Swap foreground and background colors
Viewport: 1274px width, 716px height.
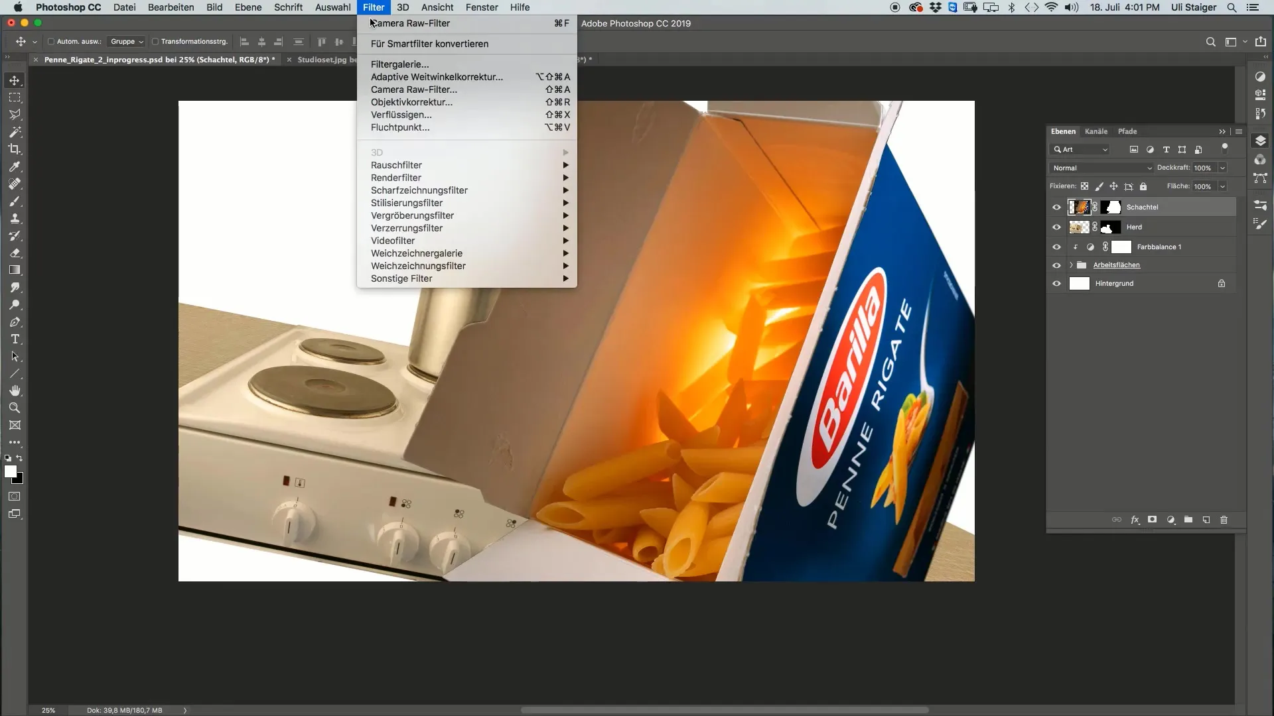click(19, 458)
